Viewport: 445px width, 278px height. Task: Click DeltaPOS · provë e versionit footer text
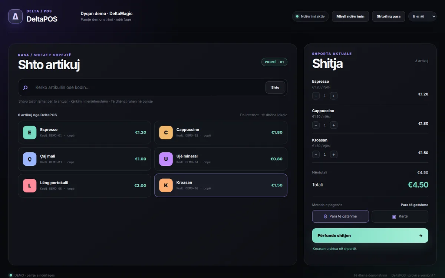click(x=413, y=275)
